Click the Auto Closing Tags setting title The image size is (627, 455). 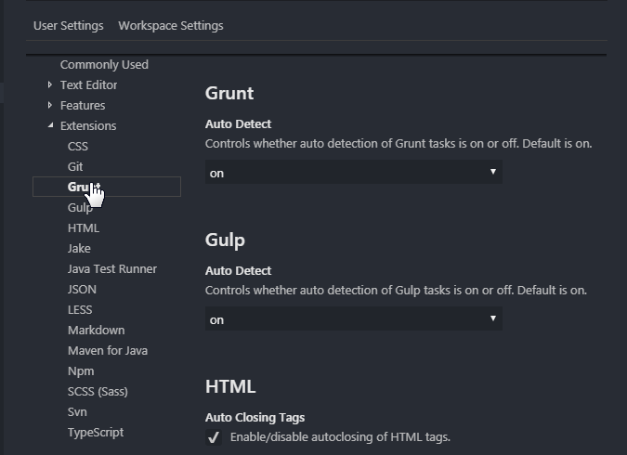point(255,418)
